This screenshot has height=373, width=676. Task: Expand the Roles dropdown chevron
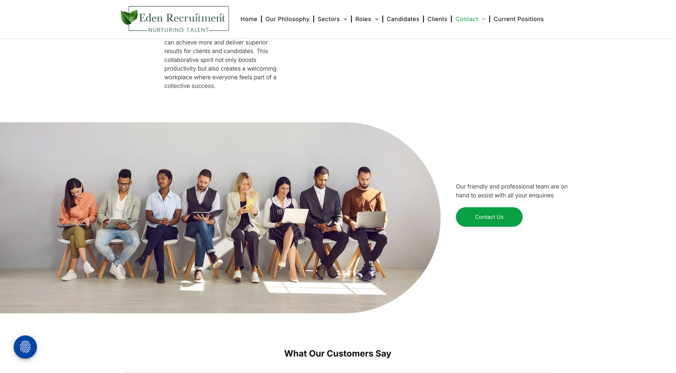(x=377, y=19)
